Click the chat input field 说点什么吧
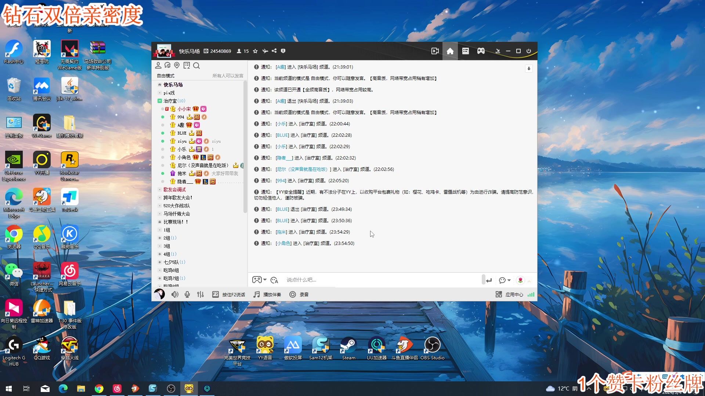Image resolution: width=705 pixels, height=396 pixels. click(x=382, y=280)
